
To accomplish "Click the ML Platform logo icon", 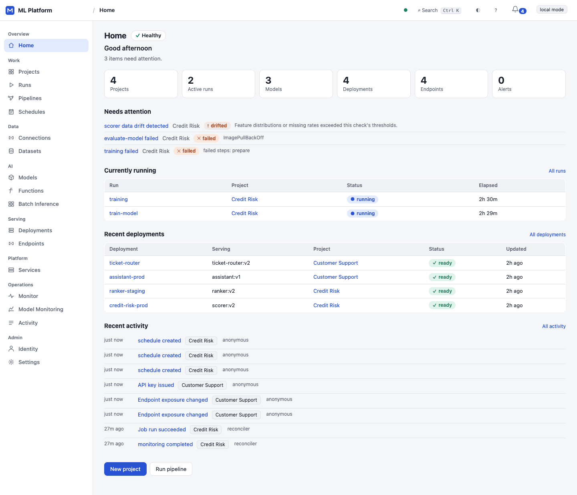I will (10, 10).
